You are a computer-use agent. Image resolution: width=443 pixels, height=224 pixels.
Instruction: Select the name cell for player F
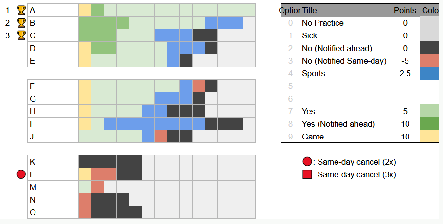point(53,86)
